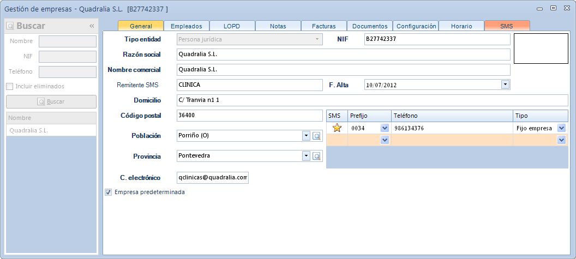The width and height of the screenshot is (576, 259).
Task: Open Tipo dropdown in empty new row
Action: 561,140
